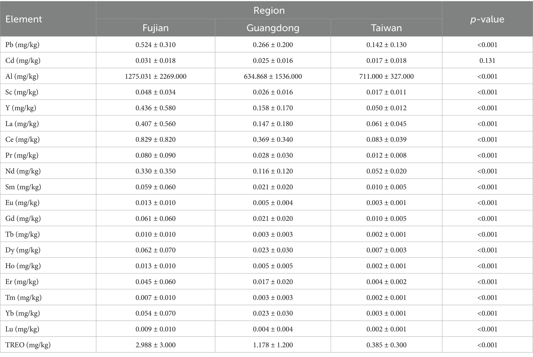Click Fujian value 0.829 ± 0.820
The image size is (533, 357).
[x=155, y=140]
